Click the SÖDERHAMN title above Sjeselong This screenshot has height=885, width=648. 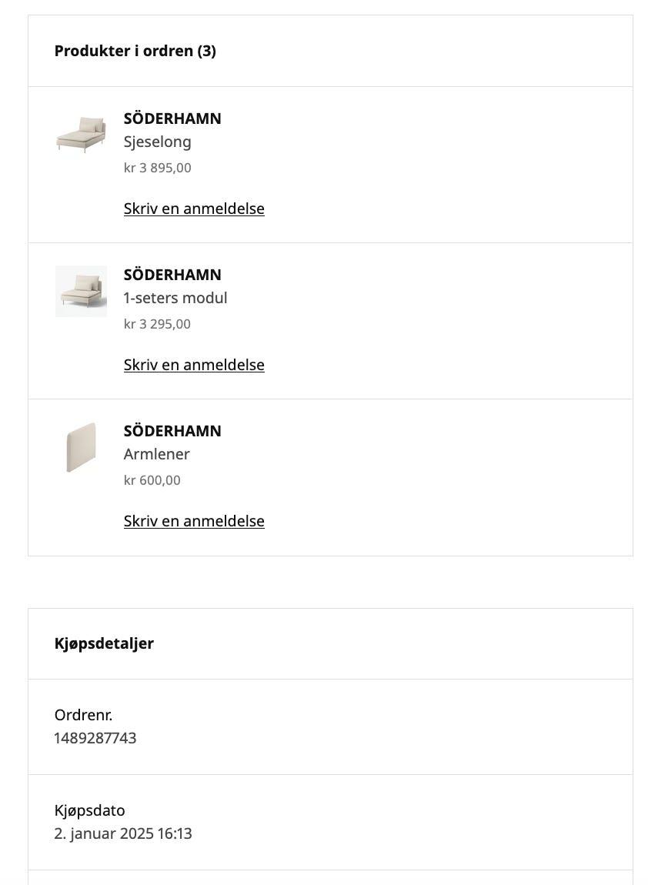click(x=172, y=119)
